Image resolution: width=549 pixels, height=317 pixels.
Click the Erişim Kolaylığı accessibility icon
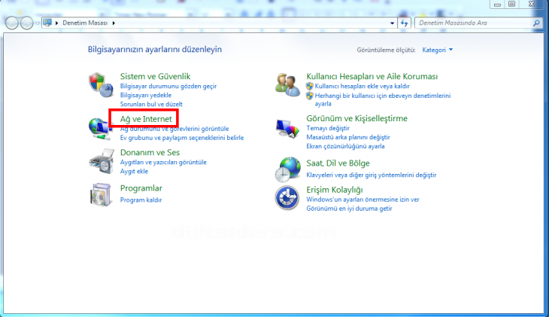287,198
